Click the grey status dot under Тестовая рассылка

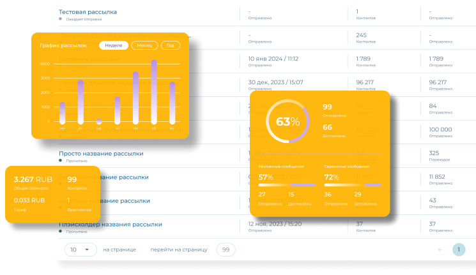coord(60,19)
